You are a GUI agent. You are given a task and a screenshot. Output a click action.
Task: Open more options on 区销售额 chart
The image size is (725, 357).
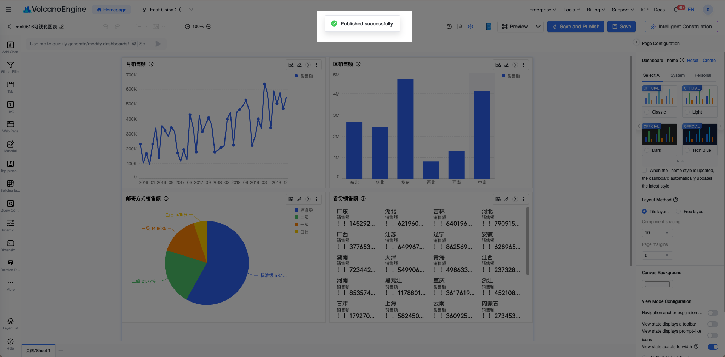[524, 65]
